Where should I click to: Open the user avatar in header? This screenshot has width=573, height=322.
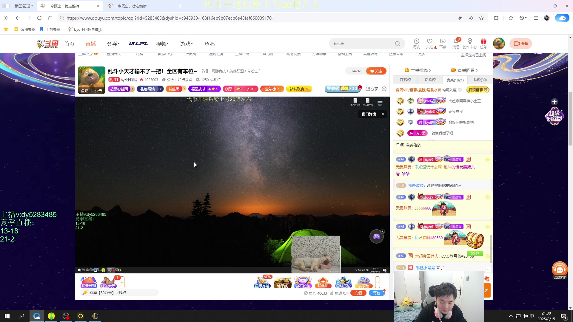click(499, 44)
